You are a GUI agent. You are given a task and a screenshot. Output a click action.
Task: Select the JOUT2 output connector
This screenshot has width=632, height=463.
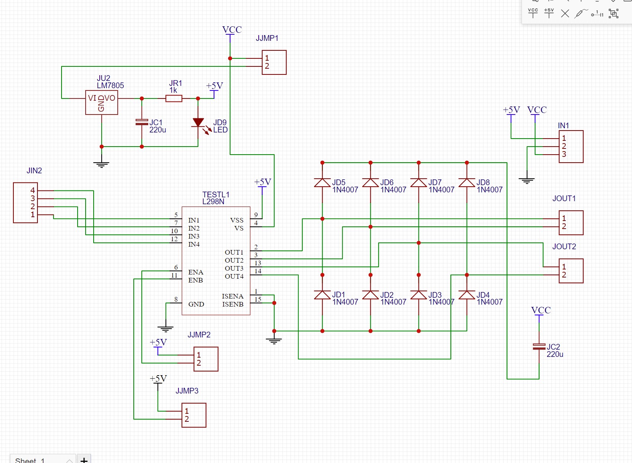571,271
